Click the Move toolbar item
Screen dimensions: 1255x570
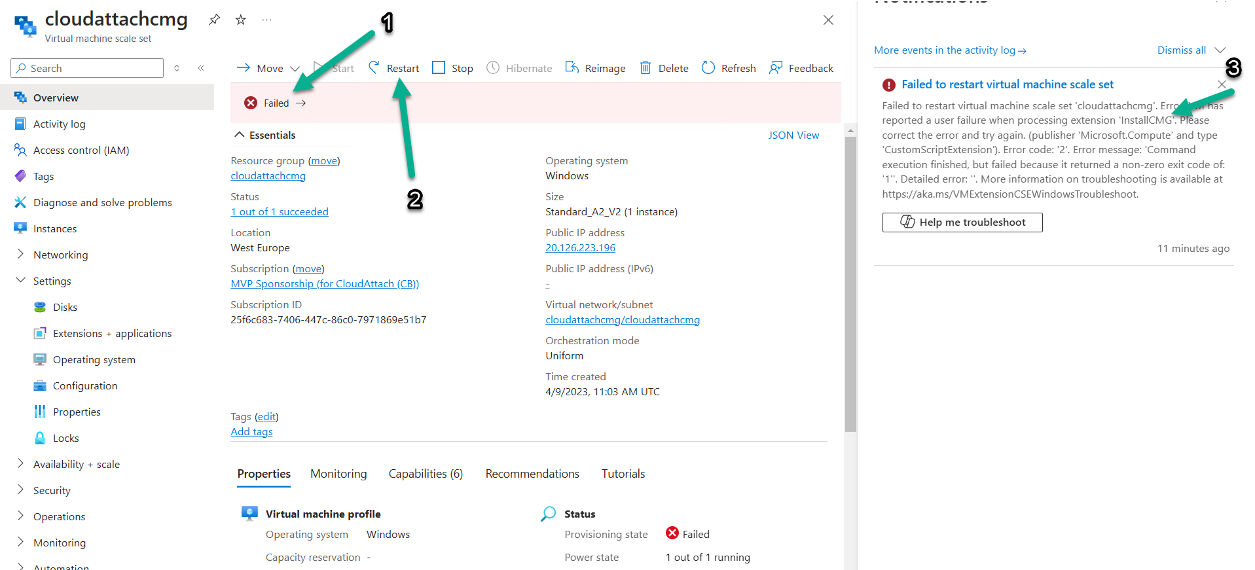click(x=261, y=68)
